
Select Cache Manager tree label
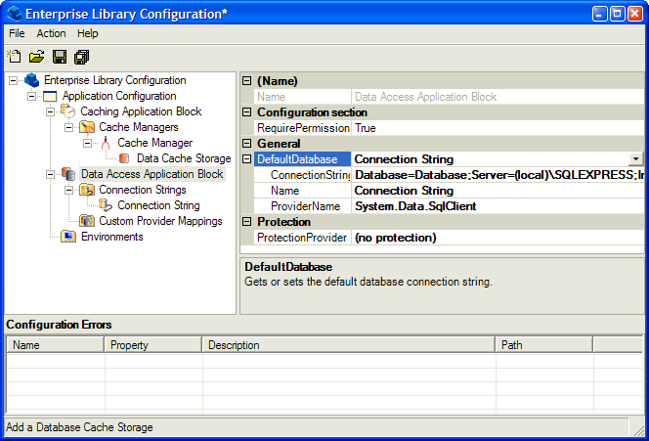tap(154, 144)
